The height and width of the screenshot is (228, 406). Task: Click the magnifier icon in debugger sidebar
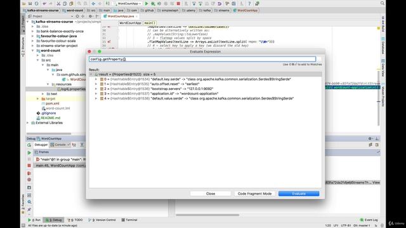29,202
